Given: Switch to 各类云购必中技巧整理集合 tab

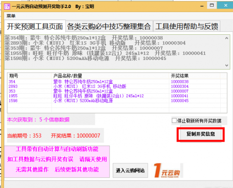Looking at the screenshot, I should click(x=109, y=26).
